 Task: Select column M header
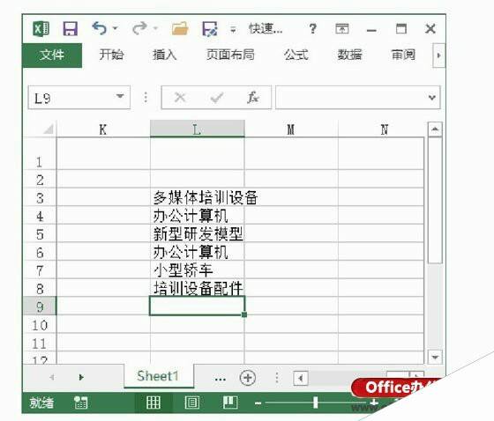click(291, 129)
